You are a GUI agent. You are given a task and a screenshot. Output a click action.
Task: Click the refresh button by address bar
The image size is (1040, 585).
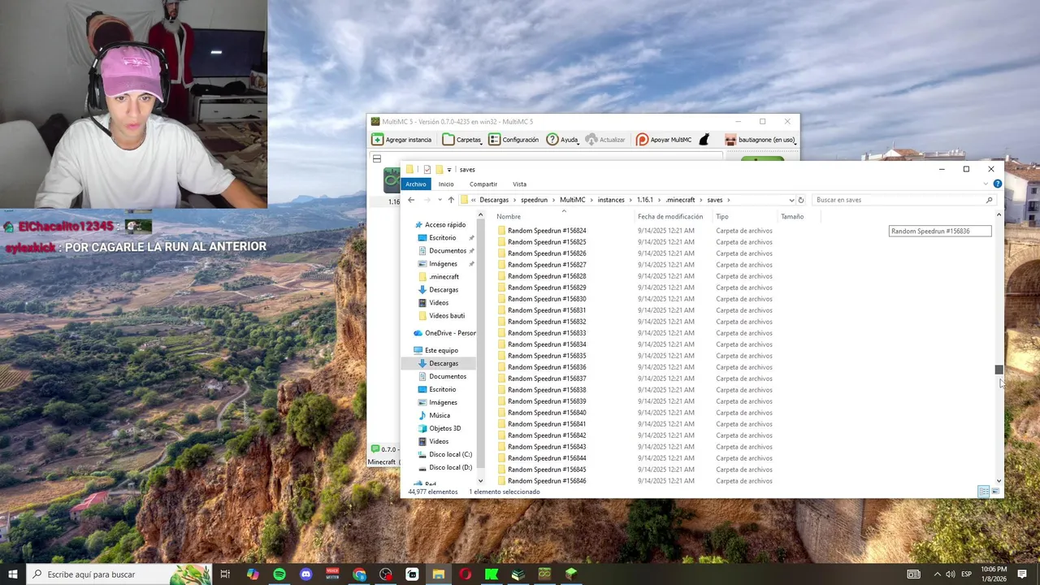click(x=800, y=200)
